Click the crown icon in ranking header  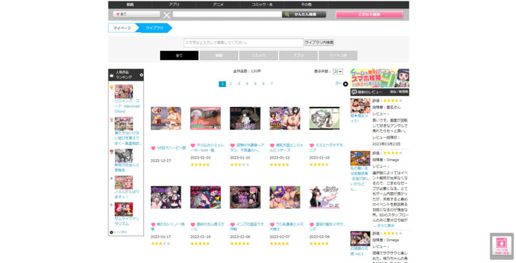pos(112,75)
